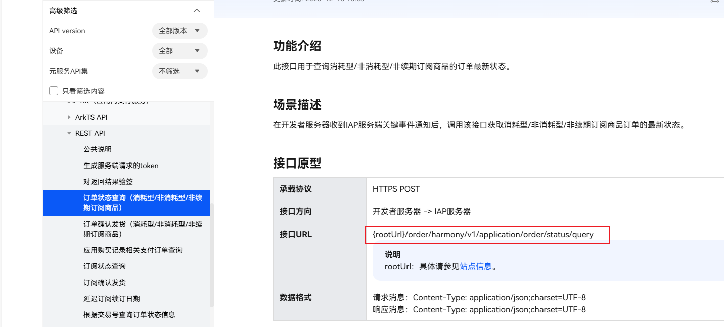Open 对返回结果验签 page
This screenshot has width=724, height=327.
tap(108, 182)
